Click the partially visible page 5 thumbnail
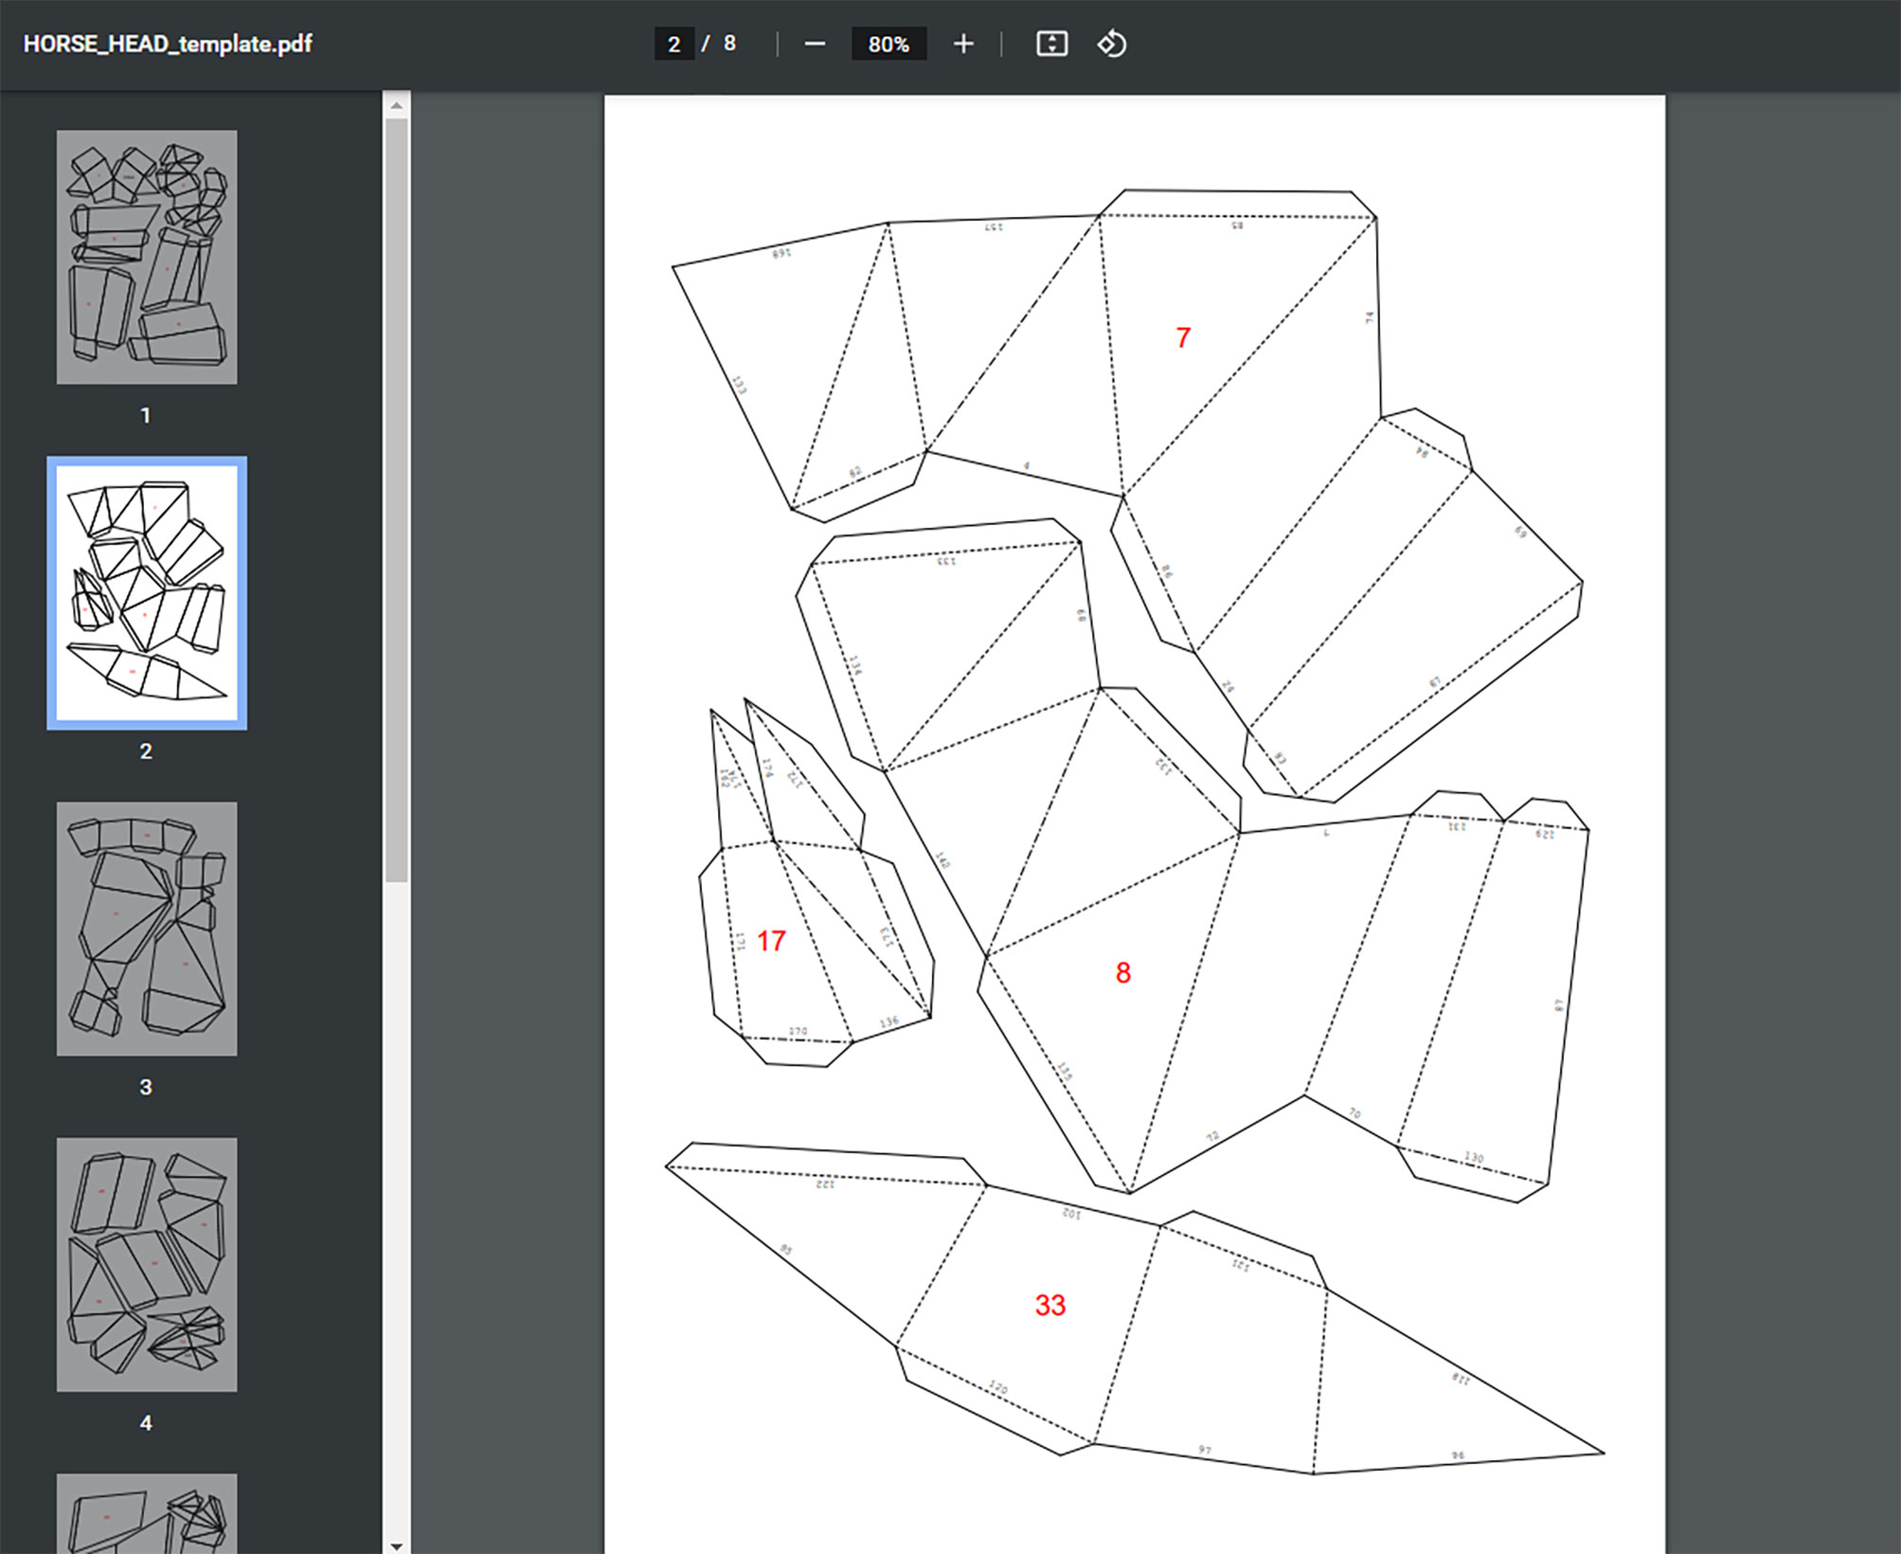The height and width of the screenshot is (1554, 1901). (147, 1512)
